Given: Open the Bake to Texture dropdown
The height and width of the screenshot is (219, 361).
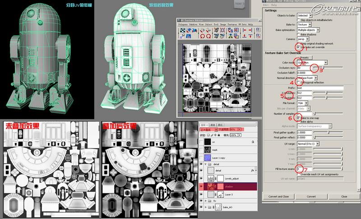Looking at the screenshot, I should click(x=304, y=24).
